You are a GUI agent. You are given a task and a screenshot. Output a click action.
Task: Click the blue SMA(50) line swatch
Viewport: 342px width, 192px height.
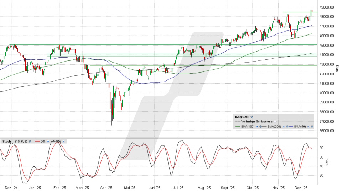pyautogui.click(x=291, y=127)
